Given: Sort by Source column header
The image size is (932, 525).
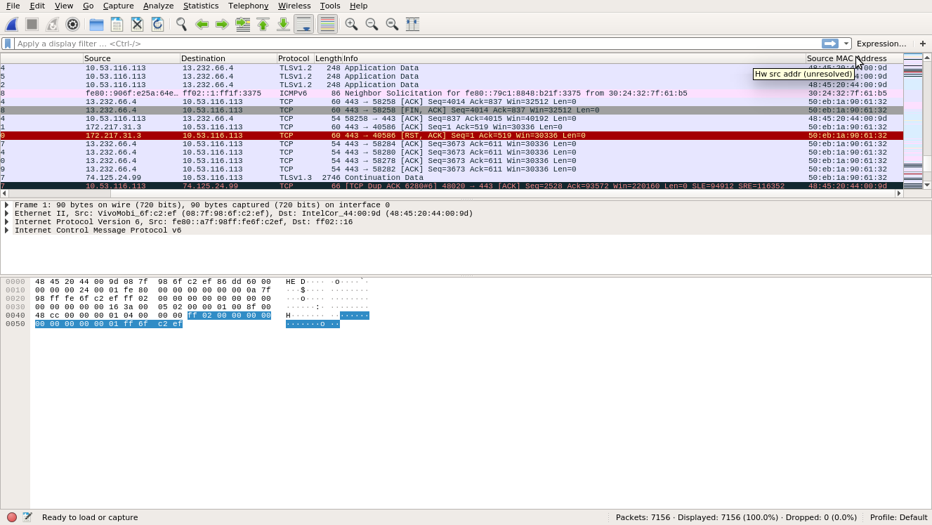Looking at the screenshot, I should [x=131, y=58].
